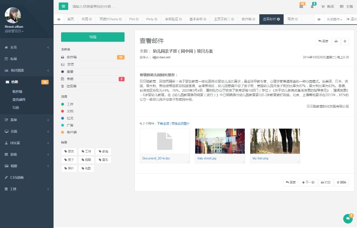Close the 查看邮件 tab
Screen dimensions: 357x228
[x=278, y=19]
